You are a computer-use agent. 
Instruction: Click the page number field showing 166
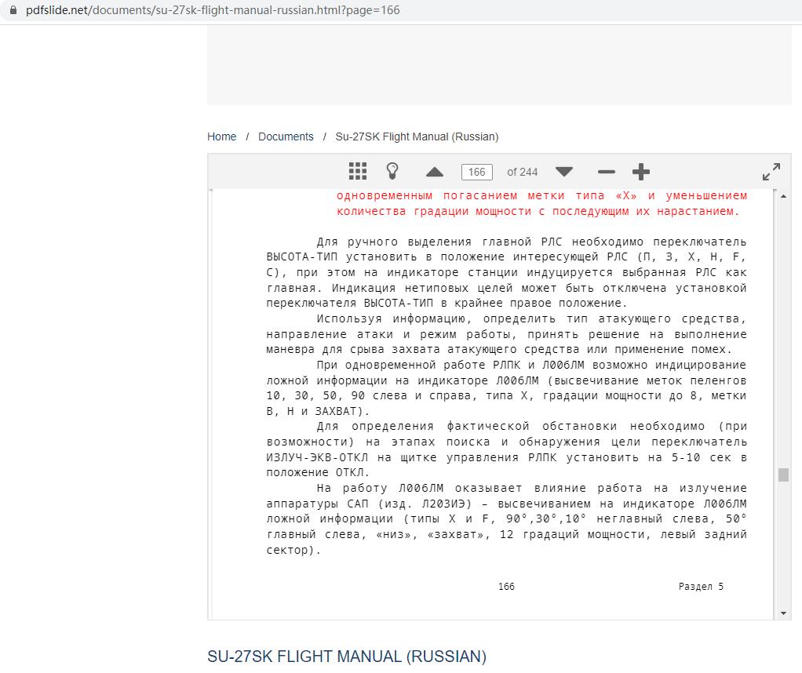point(476,172)
